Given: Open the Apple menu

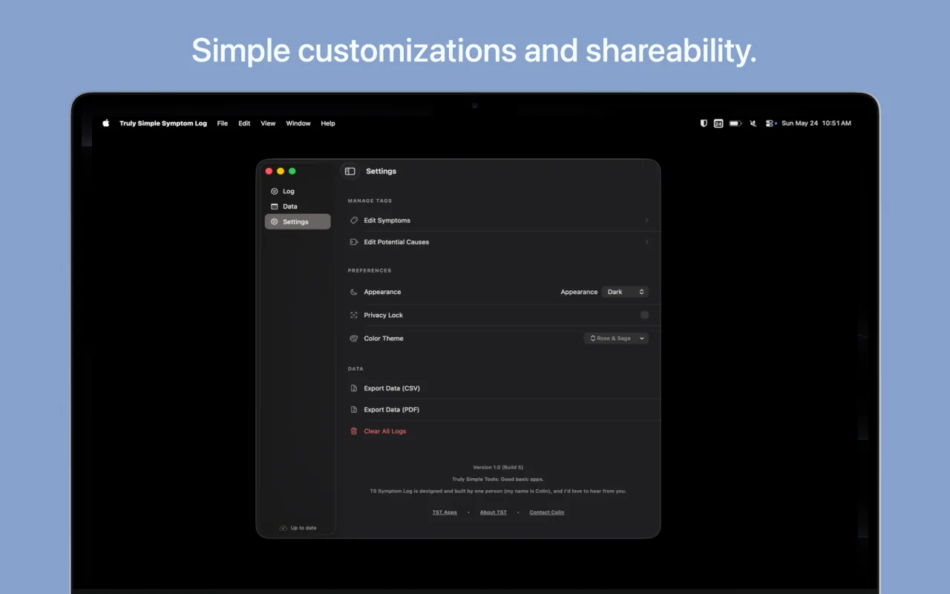Looking at the screenshot, I should pyautogui.click(x=105, y=123).
